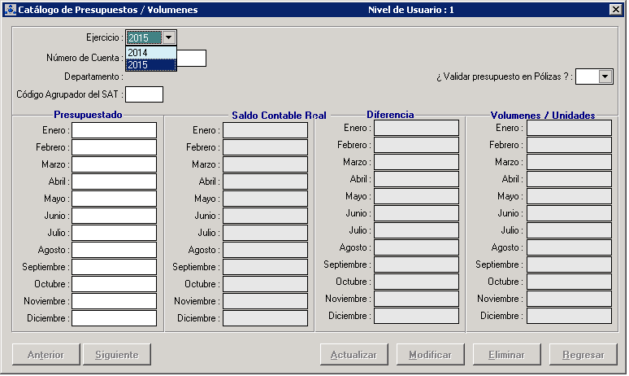Click the Siguiente button

(117, 355)
